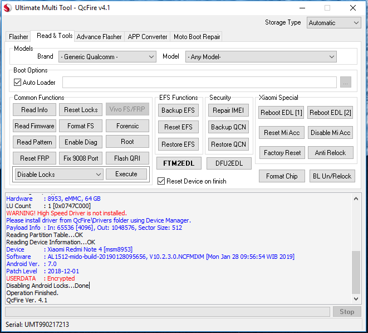
Task: Click the Read Pattern button
Action: click(35, 142)
